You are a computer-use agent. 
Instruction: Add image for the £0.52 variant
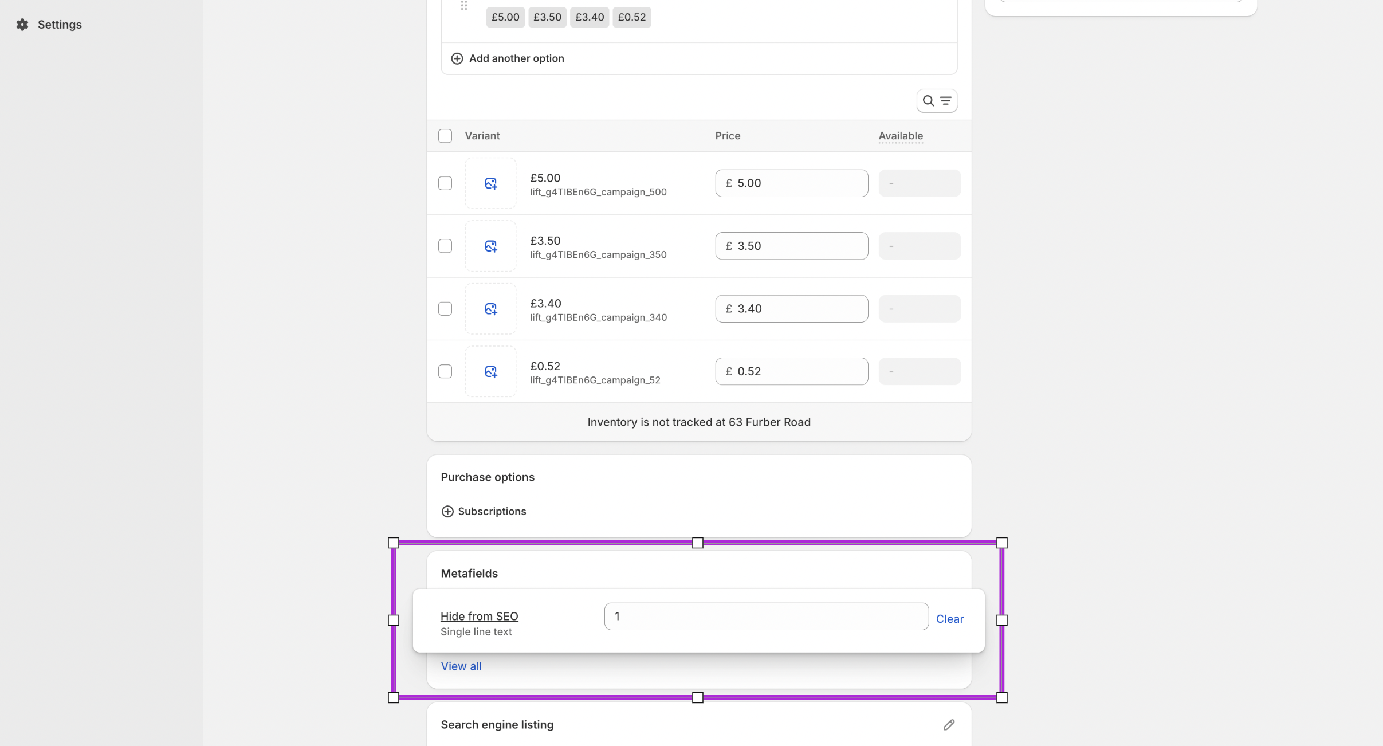click(490, 372)
